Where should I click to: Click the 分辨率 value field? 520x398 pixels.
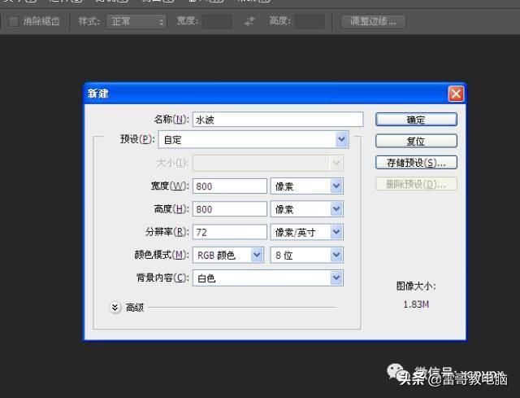click(x=229, y=232)
